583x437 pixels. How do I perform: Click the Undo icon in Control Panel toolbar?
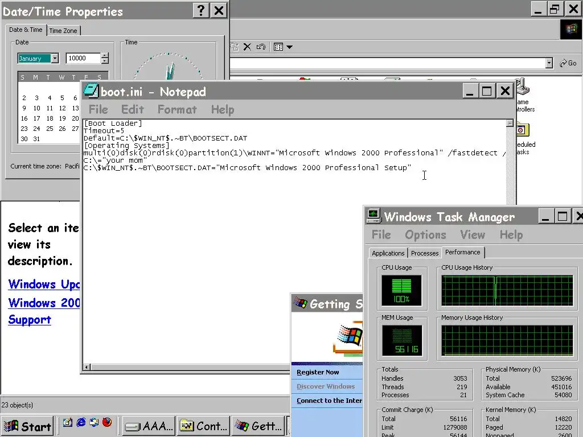[x=261, y=47]
